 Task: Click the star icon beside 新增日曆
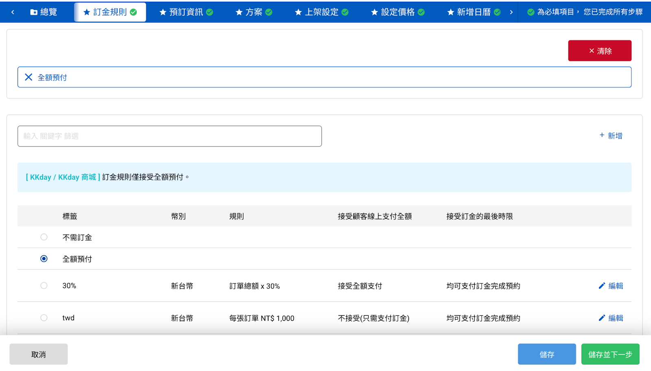pyautogui.click(x=450, y=12)
